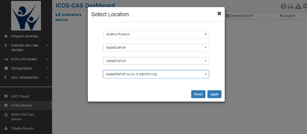Screen dimensions: 307x134
Task: Open the ANANTAPUR sector II dropdown
Action: click(156, 74)
